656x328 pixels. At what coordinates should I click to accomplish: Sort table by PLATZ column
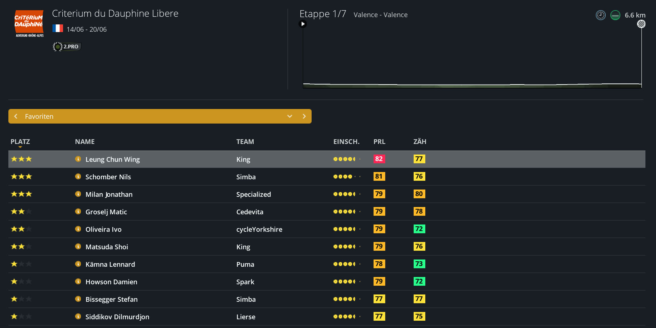(x=20, y=142)
